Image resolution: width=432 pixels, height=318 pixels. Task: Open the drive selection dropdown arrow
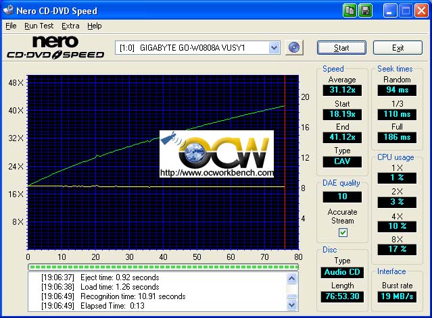coord(274,48)
